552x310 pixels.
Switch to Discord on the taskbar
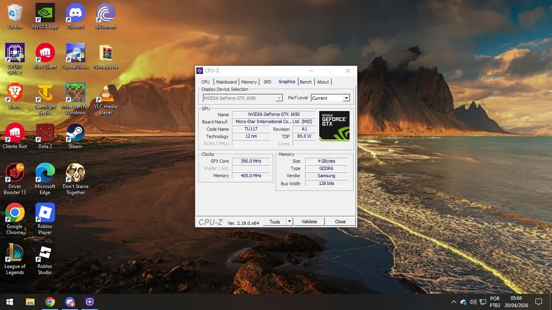[x=70, y=302]
